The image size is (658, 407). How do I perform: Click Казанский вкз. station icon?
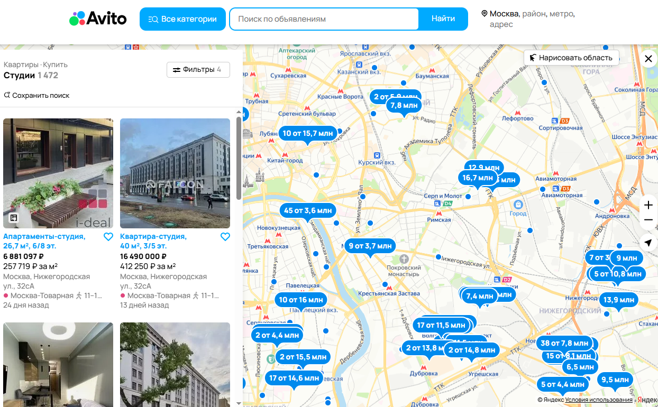pos(359,64)
